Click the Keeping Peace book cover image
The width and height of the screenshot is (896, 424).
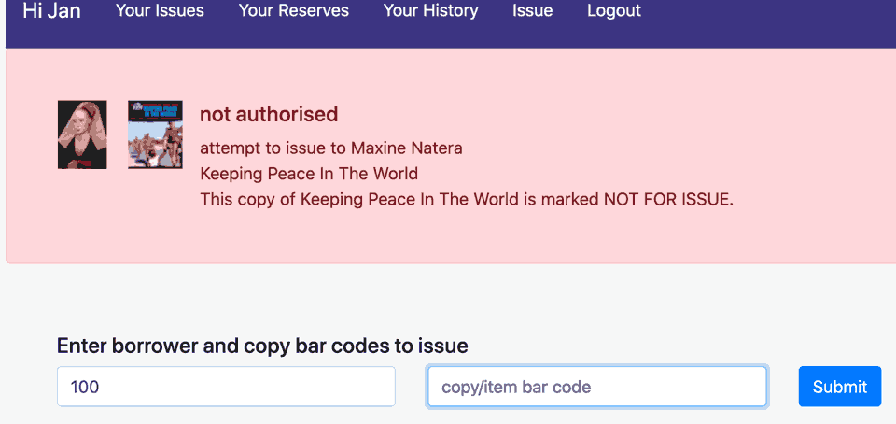tap(155, 134)
